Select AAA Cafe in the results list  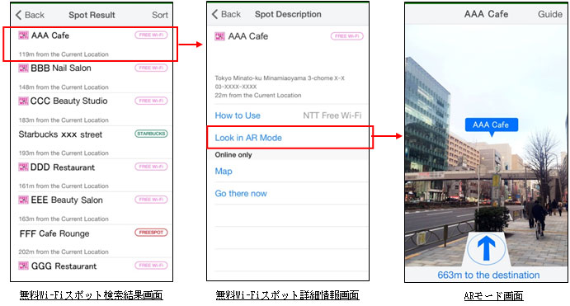(91, 44)
